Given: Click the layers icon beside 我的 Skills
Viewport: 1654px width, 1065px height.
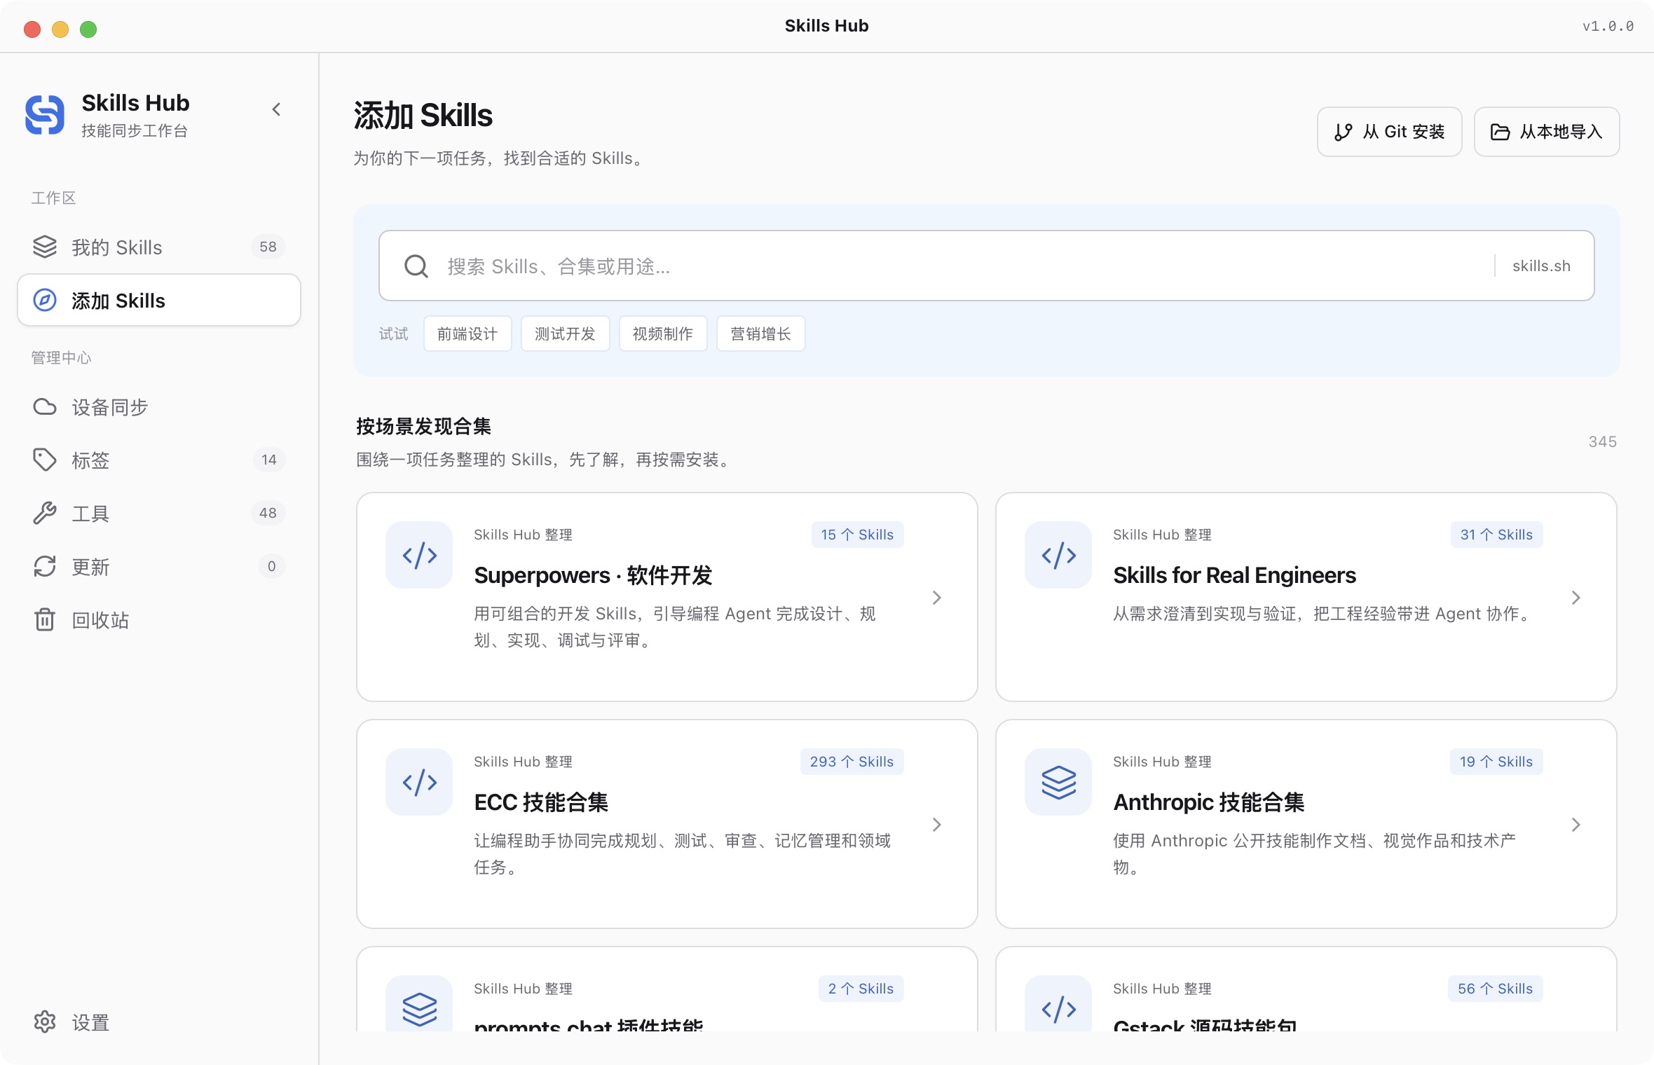Looking at the screenshot, I should (45, 247).
